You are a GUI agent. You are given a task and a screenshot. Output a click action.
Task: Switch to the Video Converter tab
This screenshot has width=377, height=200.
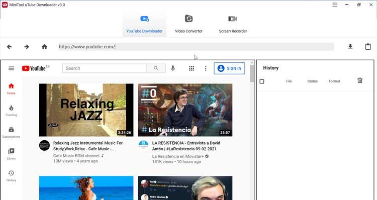point(189,25)
